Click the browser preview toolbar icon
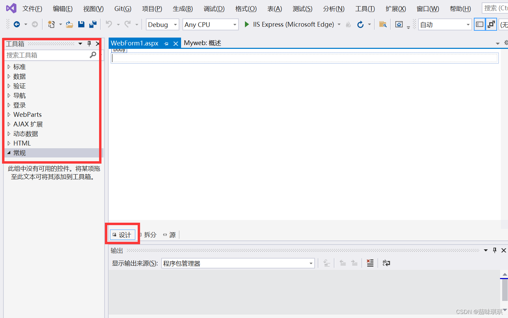 [x=399, y=24]
